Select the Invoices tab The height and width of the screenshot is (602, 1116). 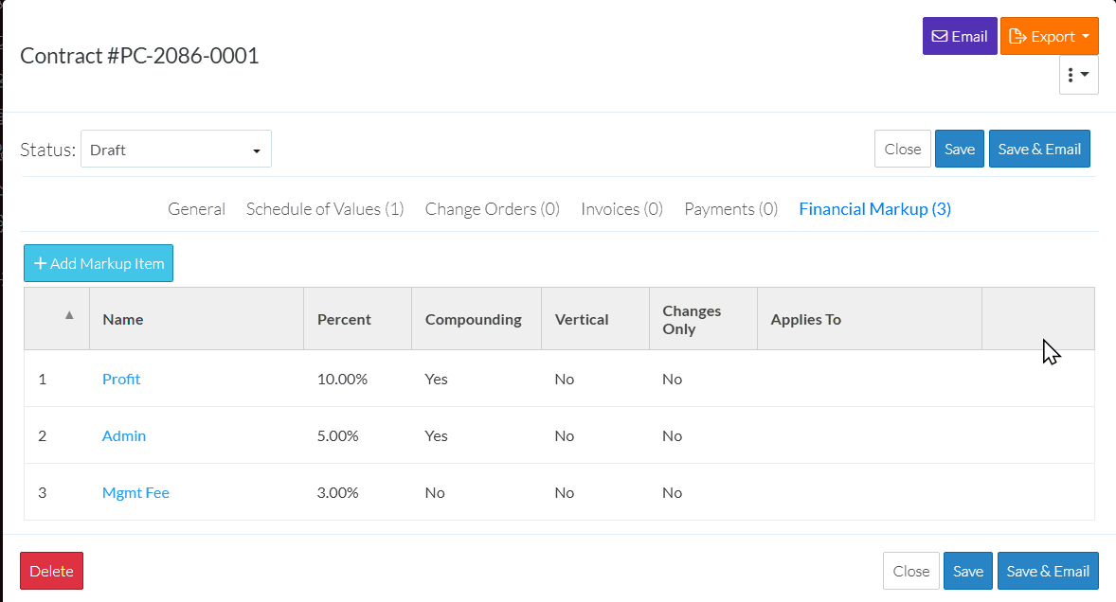pos(621,209)
